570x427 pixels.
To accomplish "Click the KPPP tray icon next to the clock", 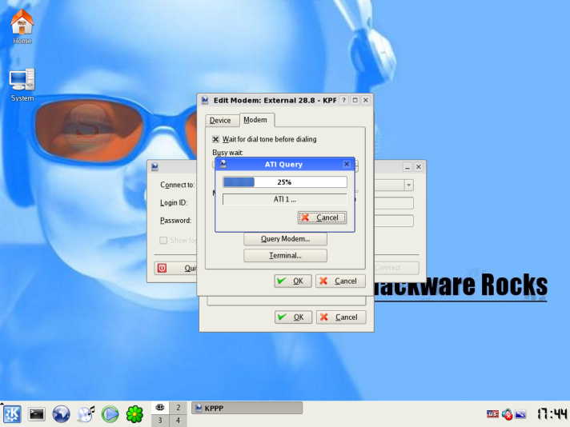I will coord(520,414).
